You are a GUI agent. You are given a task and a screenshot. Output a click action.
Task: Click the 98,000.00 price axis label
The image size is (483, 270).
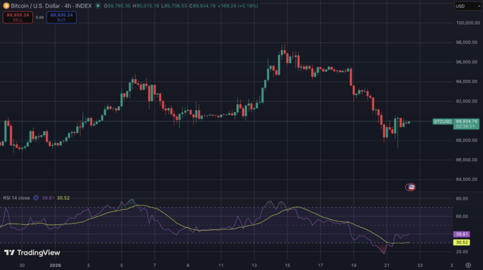pyautogui.click(x=468, y=43)
